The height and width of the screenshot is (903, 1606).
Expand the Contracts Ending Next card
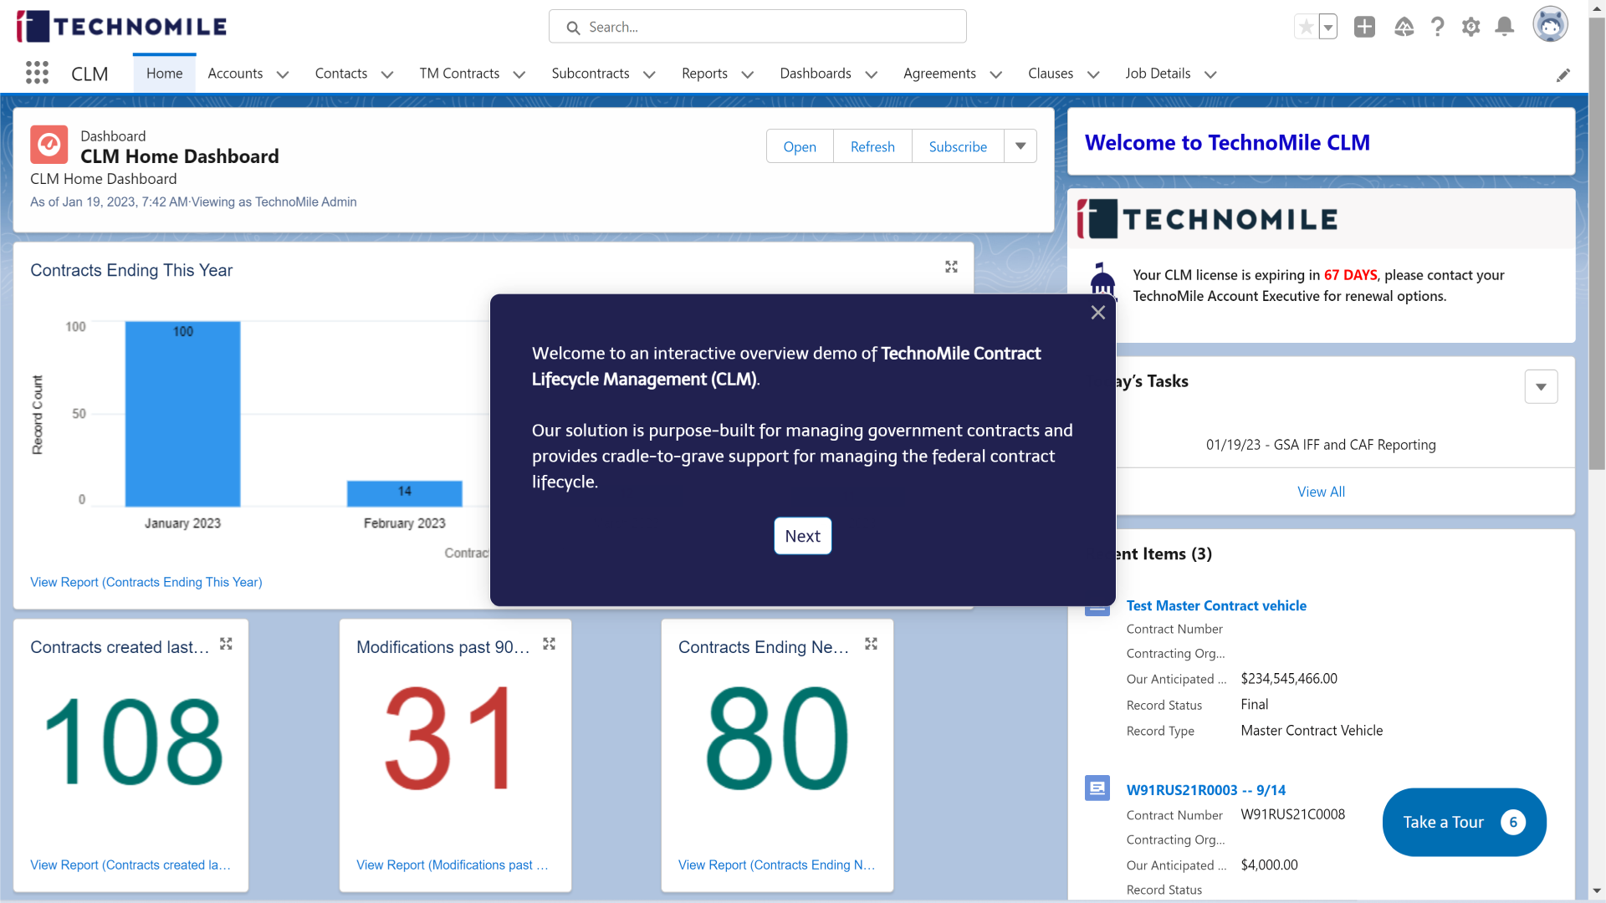(x=871, y=644)
